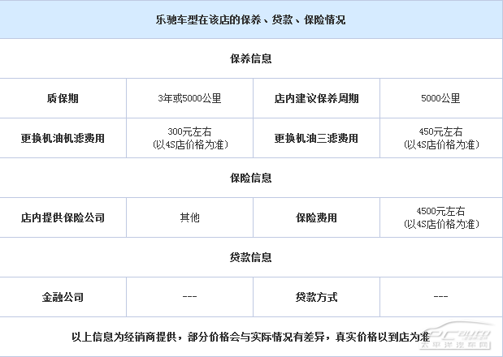
Task: Select the '3年或5000公里' value cell
Action: [x=189, y=98]
